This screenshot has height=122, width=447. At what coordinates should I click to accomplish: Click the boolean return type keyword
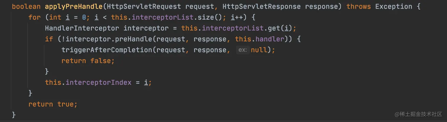(x=26, y=7)
